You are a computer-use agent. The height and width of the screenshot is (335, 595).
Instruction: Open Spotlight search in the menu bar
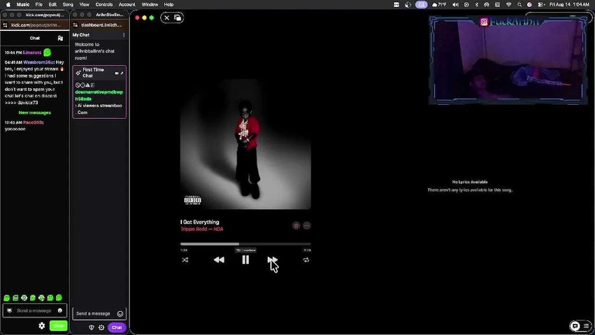pyautogui.click(x=519, y=5)
